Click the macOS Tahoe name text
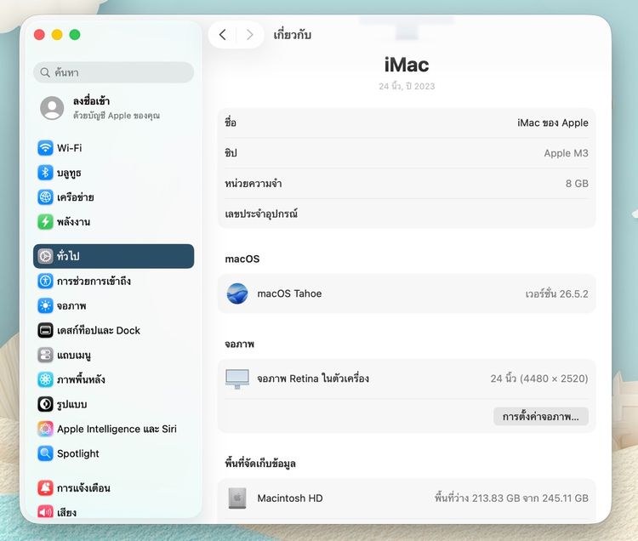638x541 pixels. click(289, 293)
